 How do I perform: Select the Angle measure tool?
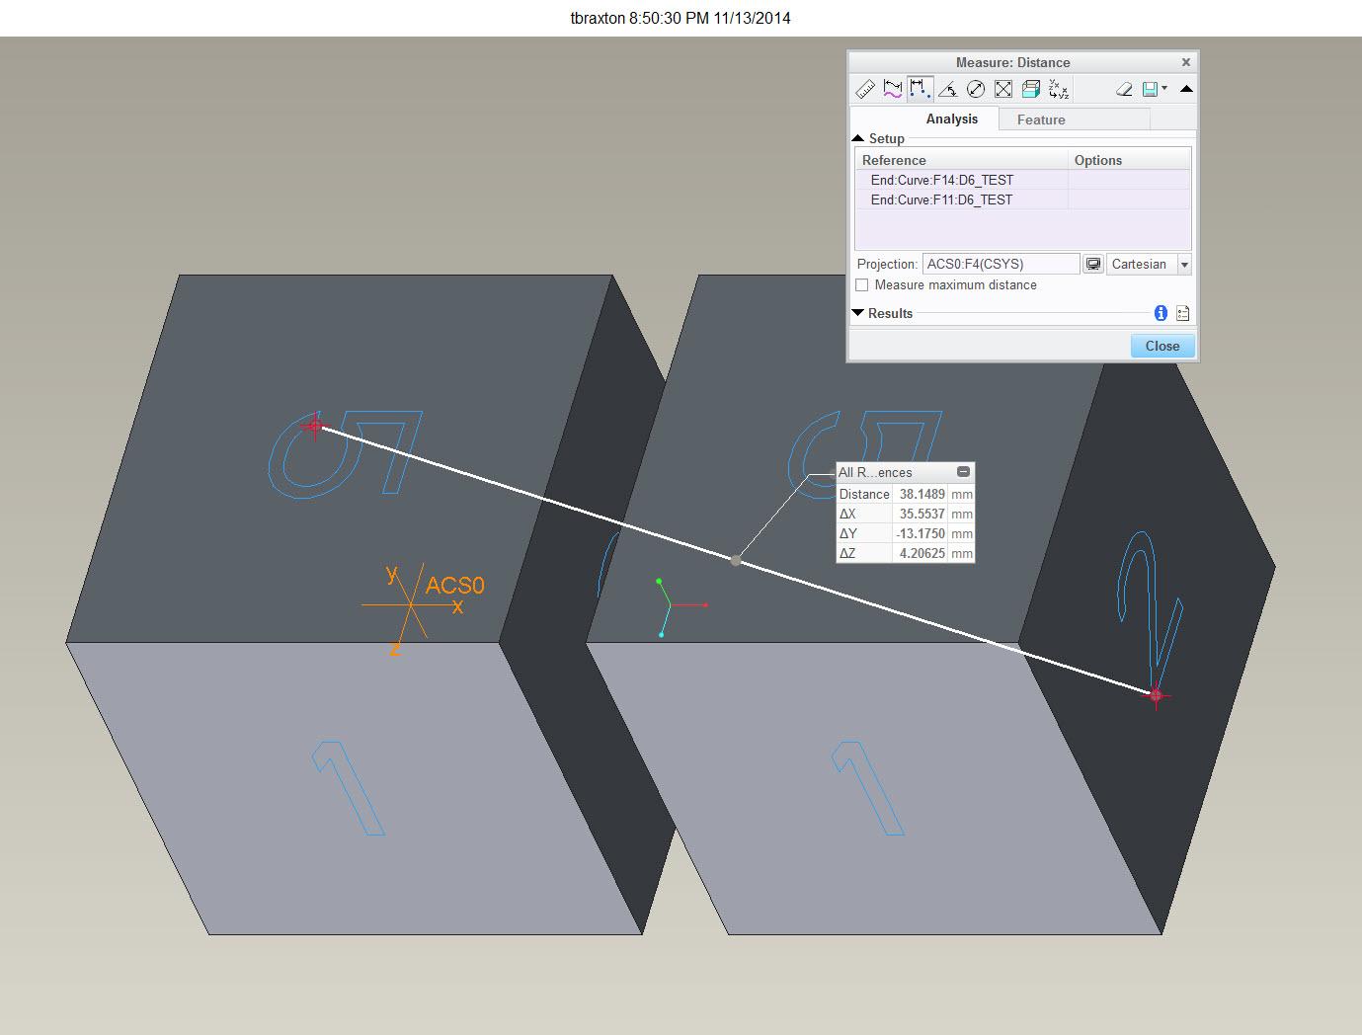click(x=948, y=89)
